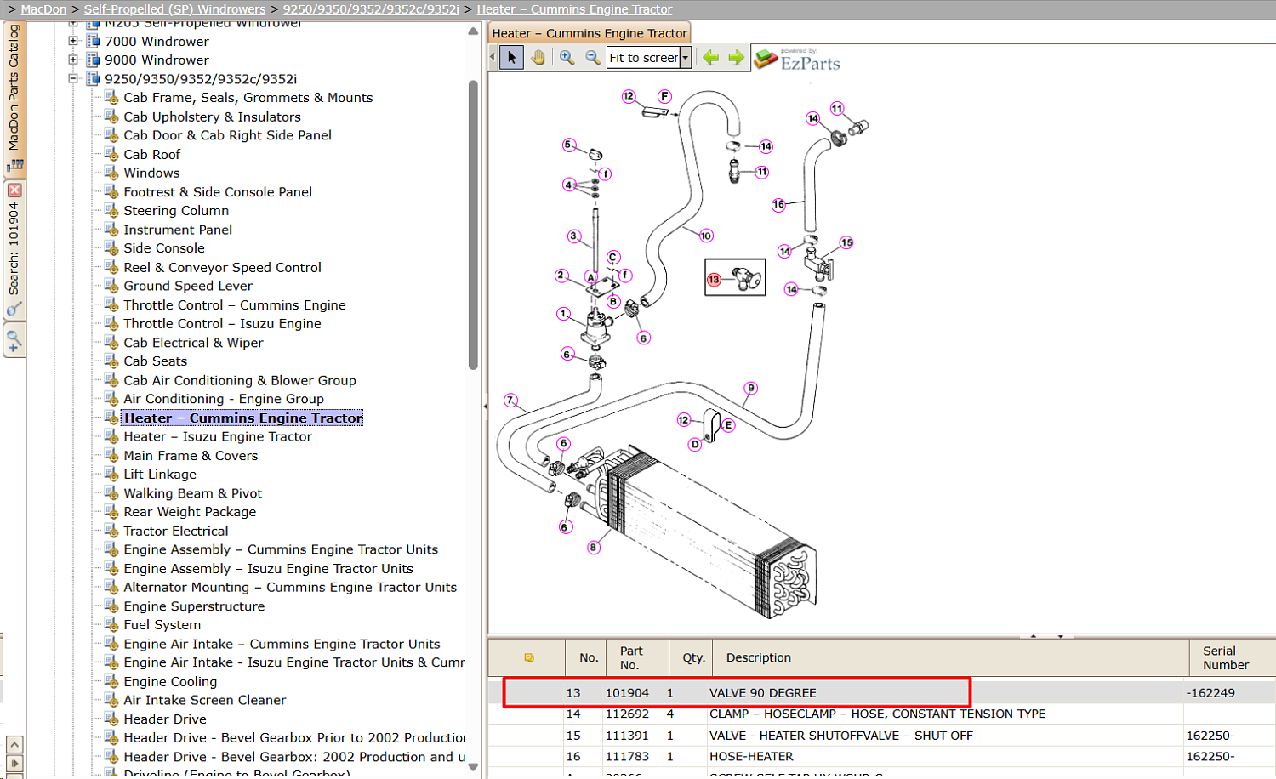Open Throttle Control – Cummins Engine
This screenshot has height=779, width=1276.
(x=235, y=304)
